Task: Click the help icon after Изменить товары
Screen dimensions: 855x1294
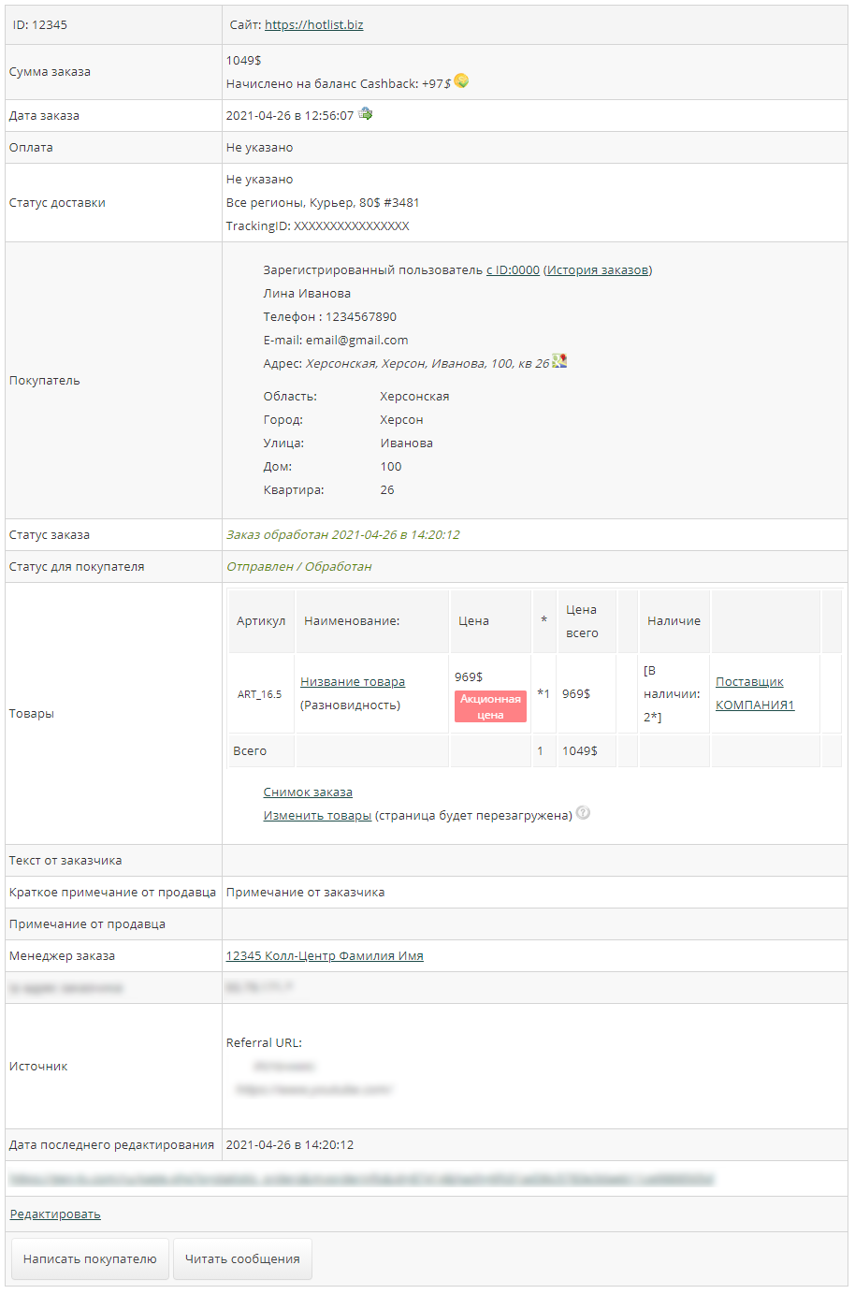Action: pyautogui.click(x=583, y=813)
